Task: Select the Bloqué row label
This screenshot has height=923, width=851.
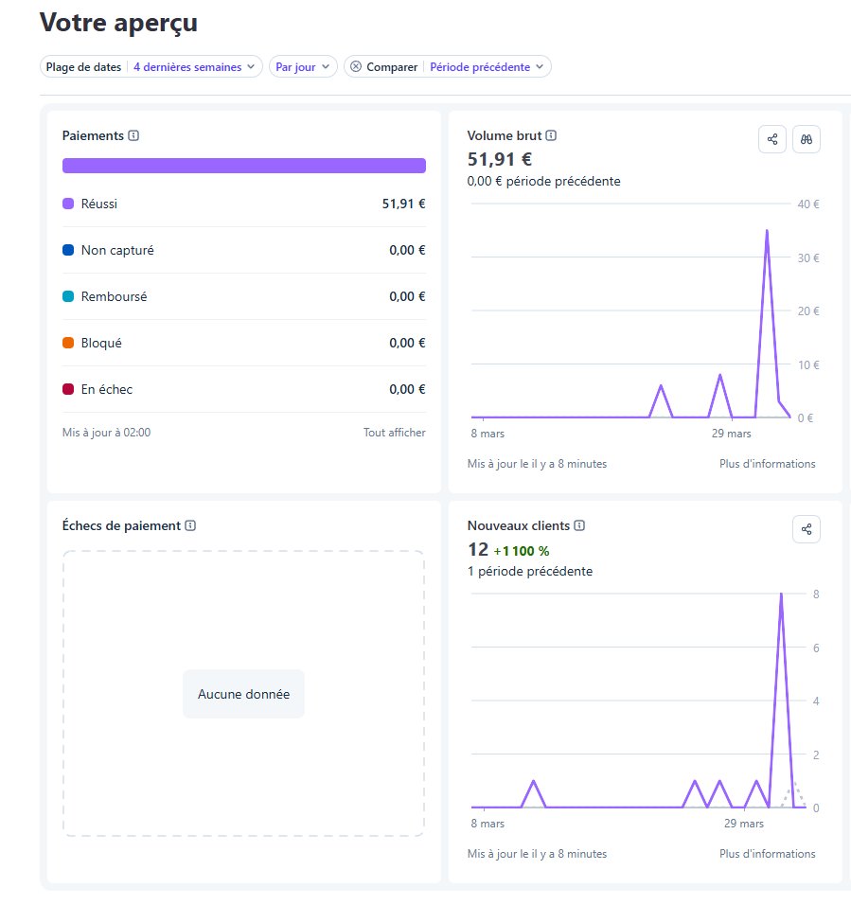Action: point(101,343)
